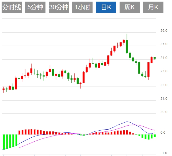
Task: Click the 21.0 price axis label
Action: click(x=164, y=99)
